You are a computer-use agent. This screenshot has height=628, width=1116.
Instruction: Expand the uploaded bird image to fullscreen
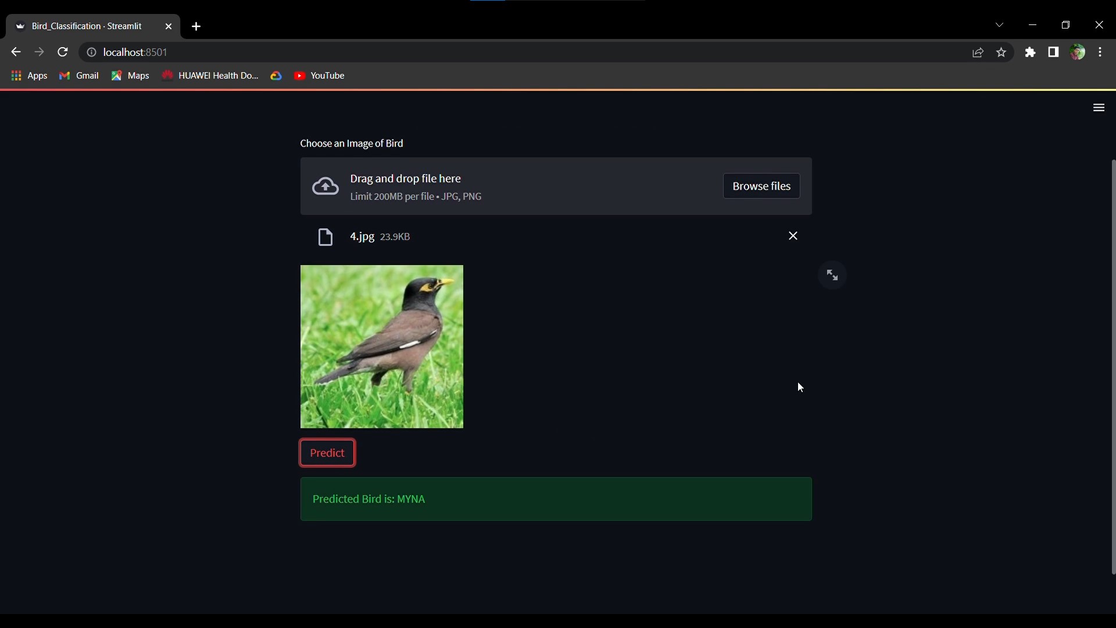pos(832,274)
